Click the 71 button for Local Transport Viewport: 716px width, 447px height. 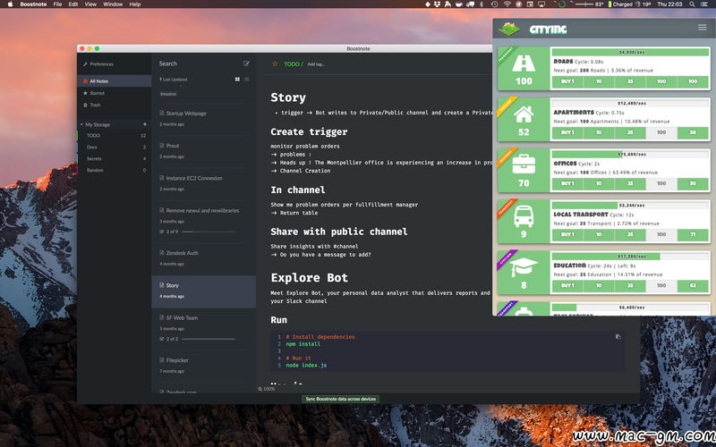(x=693, y=234)
